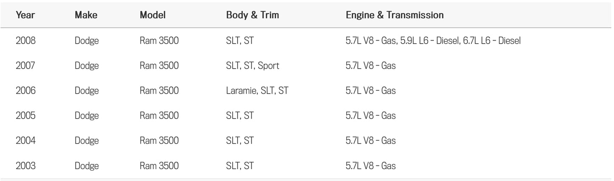Click Dodge in the 2008 row
The width and height of the screenshot is (614, 181).
[x=87, y=41]
